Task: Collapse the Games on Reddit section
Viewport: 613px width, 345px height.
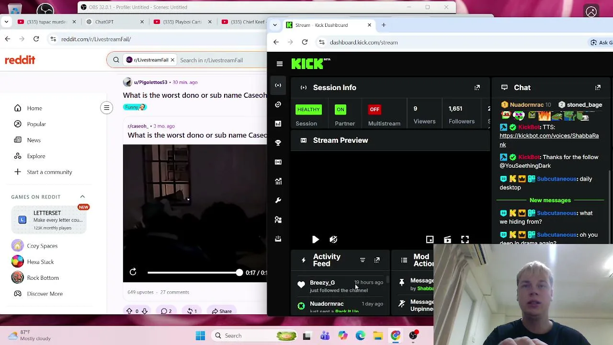Action: [x=82, y=197]
